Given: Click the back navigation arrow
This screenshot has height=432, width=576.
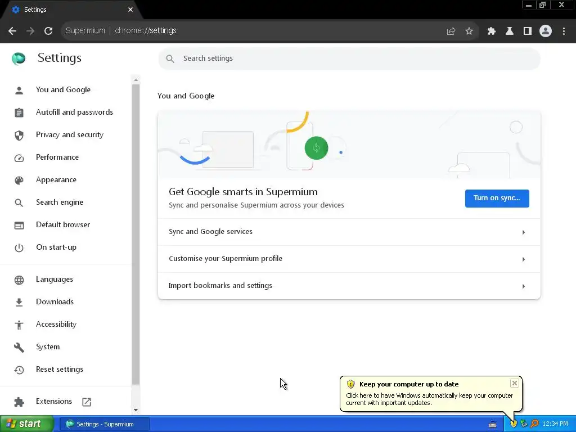Looking at the screenshot, I should tap(12, 31).
